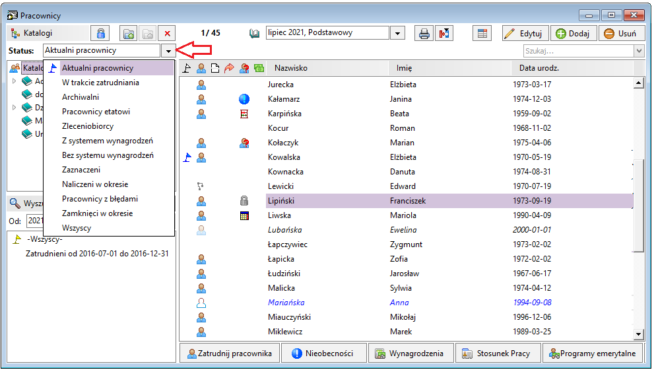
Task: Click the book icon beside period field
Action: 254,34
